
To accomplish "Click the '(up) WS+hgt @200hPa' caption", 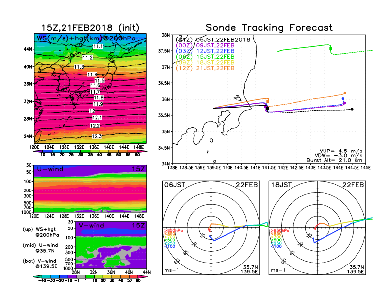I will tap(41, 232).
